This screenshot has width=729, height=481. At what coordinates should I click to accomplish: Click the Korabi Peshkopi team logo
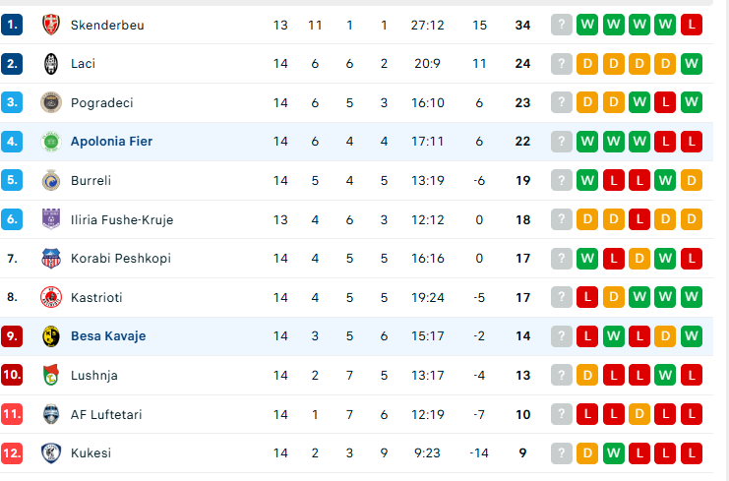pyautogui.click(x=50, y=259)
